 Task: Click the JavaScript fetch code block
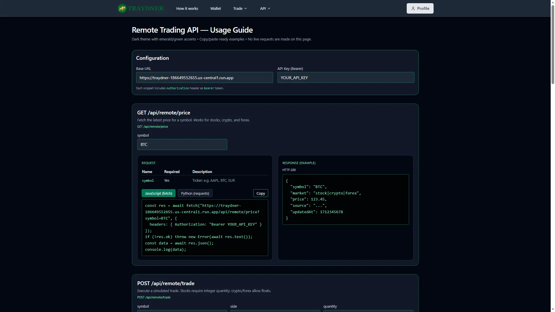pos(205,228)
